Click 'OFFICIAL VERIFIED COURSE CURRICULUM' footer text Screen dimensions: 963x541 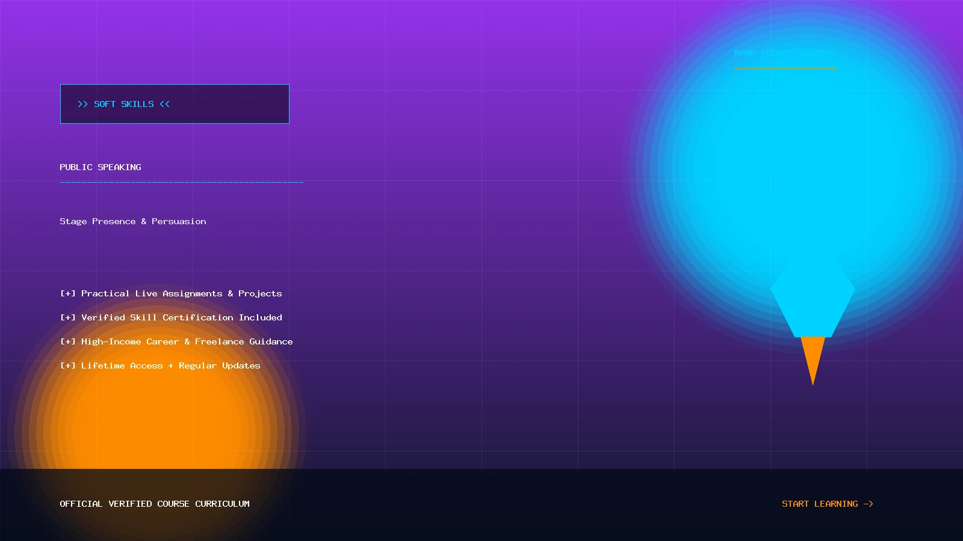(155, 504)
